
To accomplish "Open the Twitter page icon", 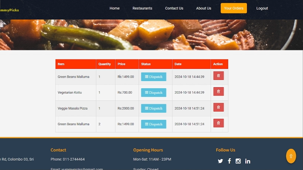I will coord(220,161).
